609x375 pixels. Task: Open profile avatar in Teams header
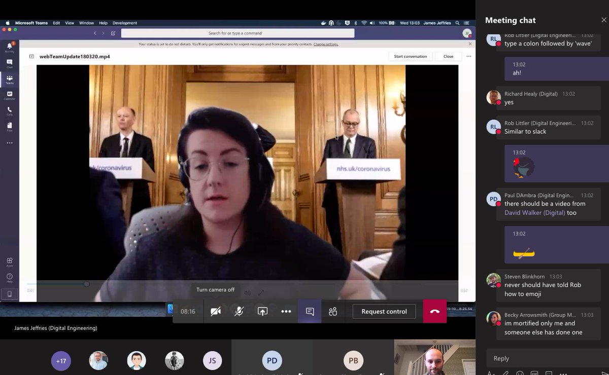pos(466,33)
